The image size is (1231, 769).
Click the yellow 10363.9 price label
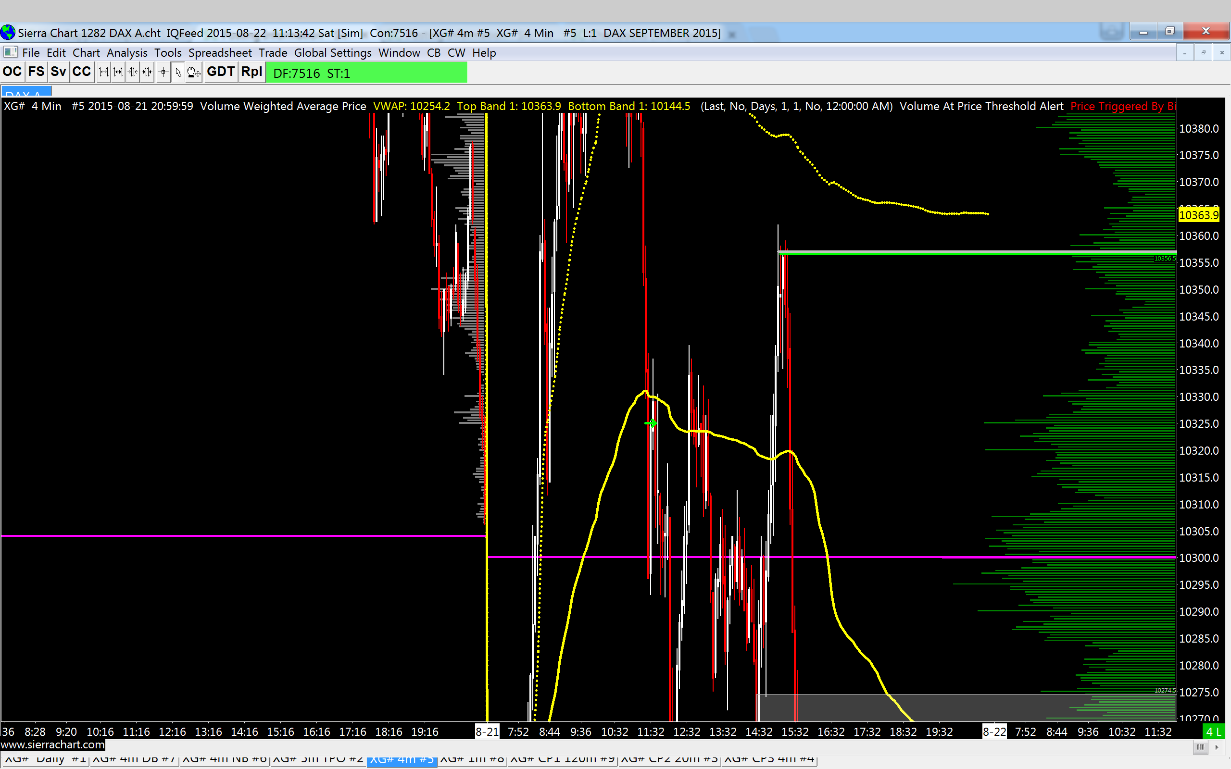(x=1198, y=215)
